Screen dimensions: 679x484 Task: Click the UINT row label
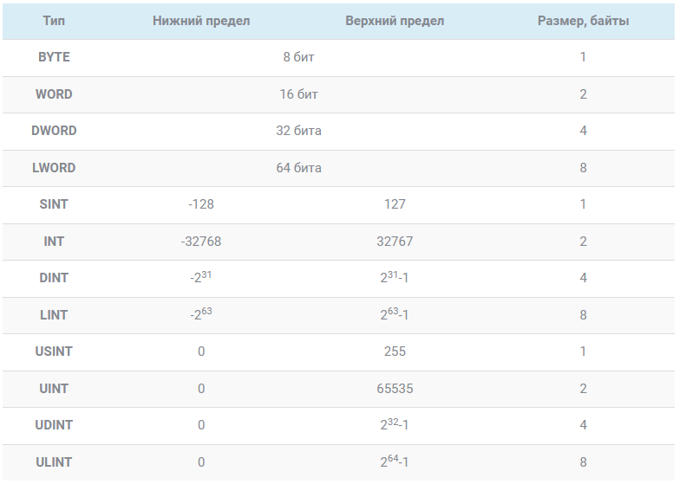[x=54, y=389]
